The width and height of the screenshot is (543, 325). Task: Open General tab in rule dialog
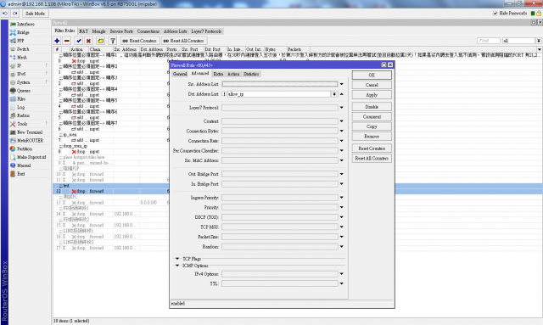(180, 74)
